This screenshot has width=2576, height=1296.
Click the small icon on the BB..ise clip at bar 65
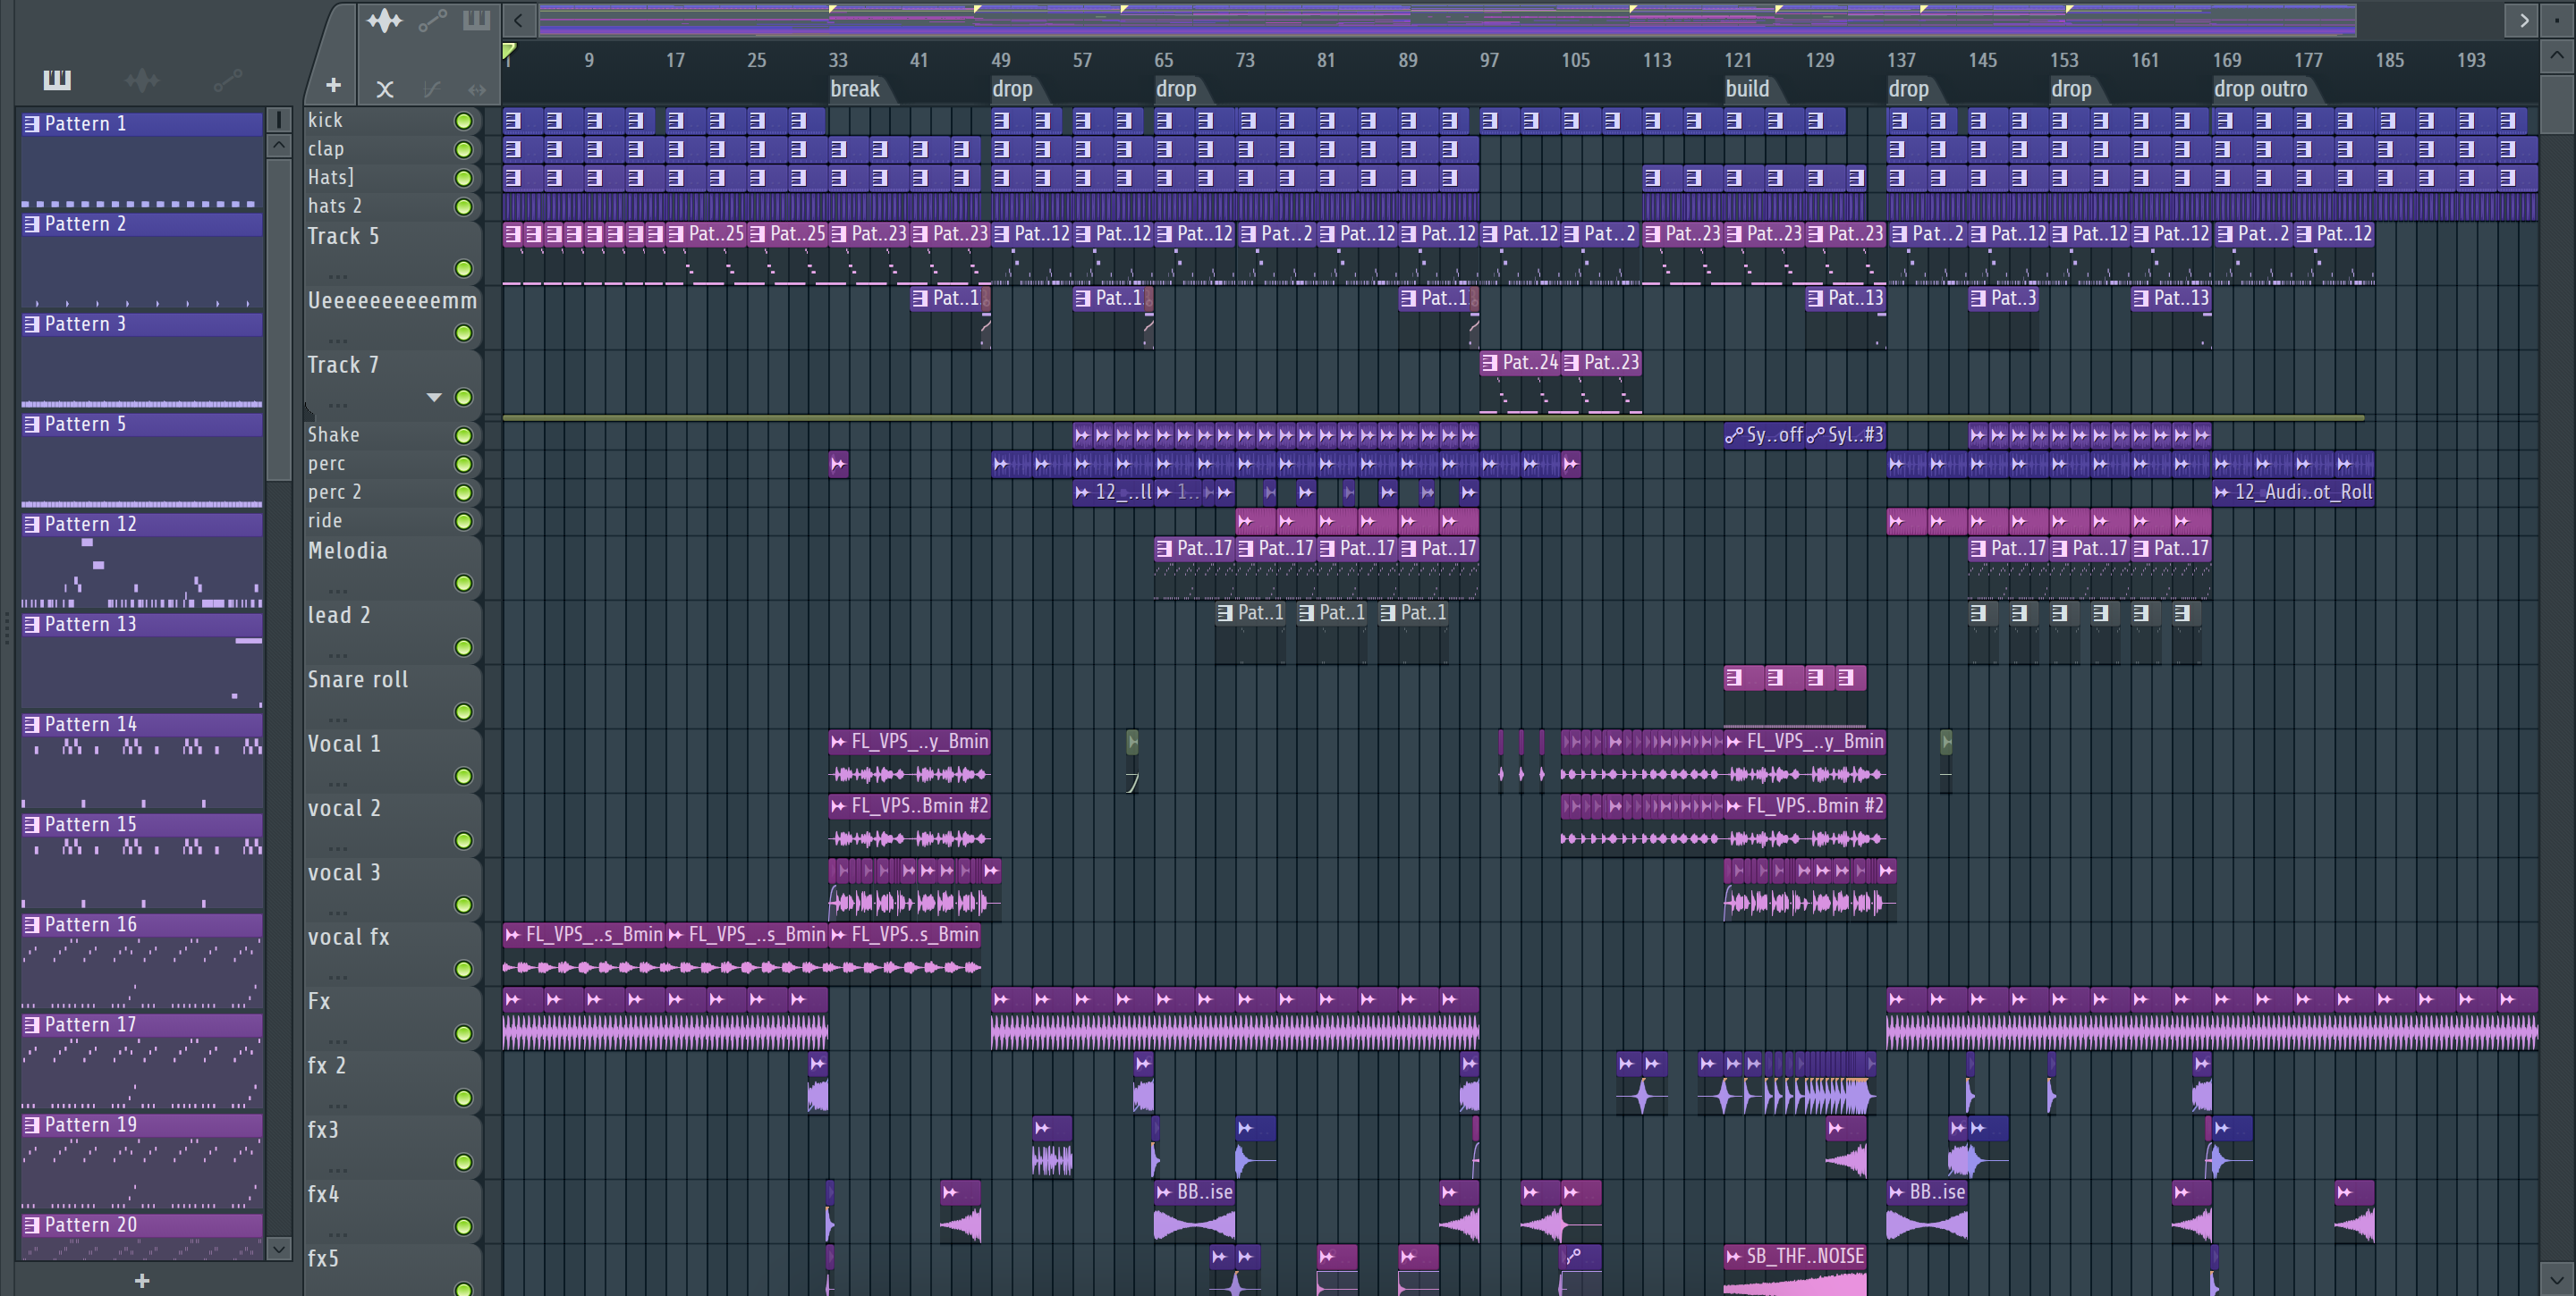pyautogui.click(x=1164, y=1193)
